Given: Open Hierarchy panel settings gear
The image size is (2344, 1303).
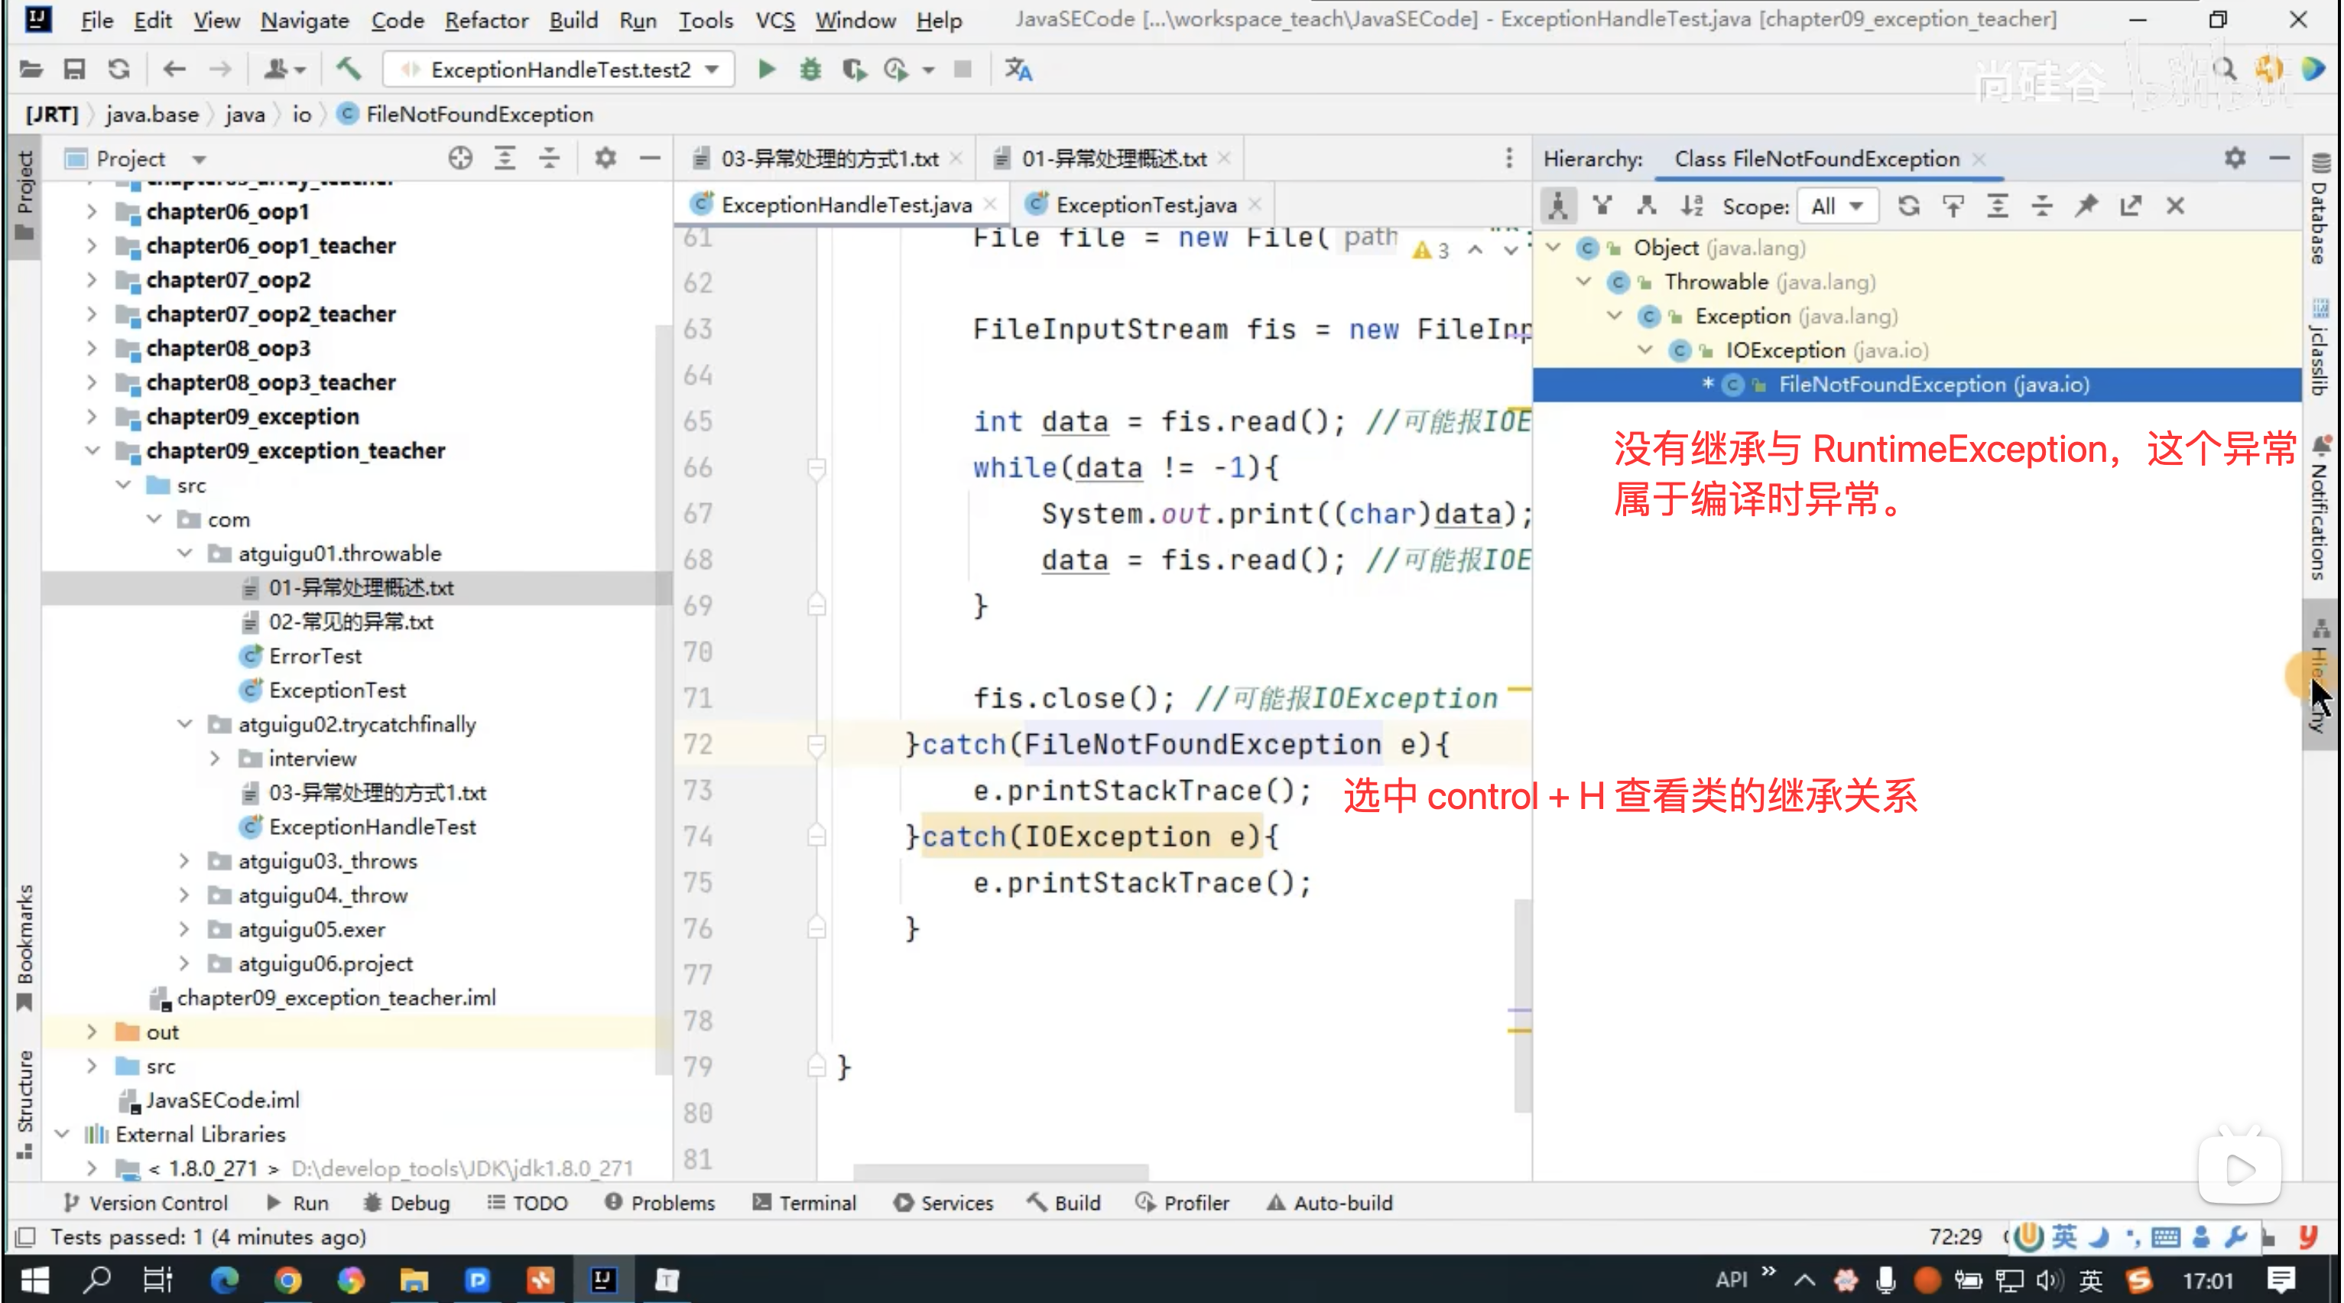Looking at the screenshot, I should 2235,158.
